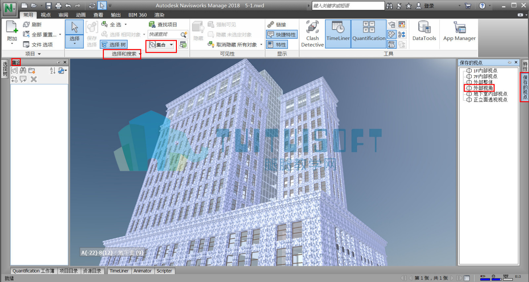Screen dimensions: 529x282
Task: Open DataTools
Action: [424, 31]
